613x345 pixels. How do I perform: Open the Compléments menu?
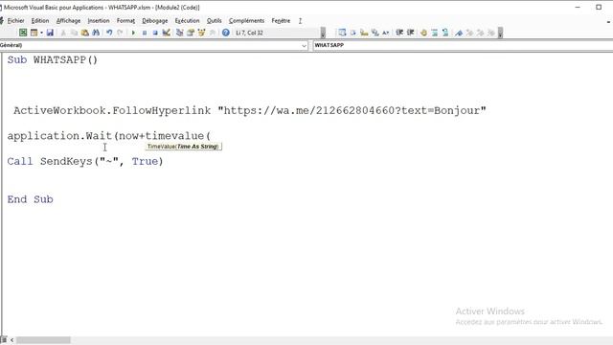coord(247,21)
